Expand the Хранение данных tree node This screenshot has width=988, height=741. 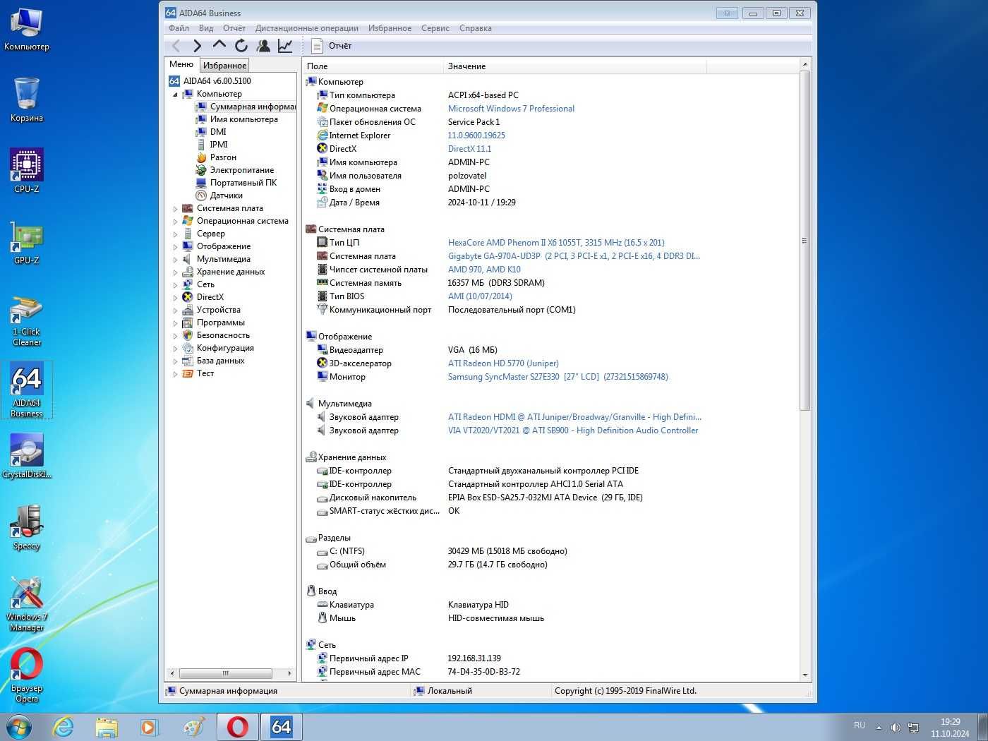coord(175,272)
